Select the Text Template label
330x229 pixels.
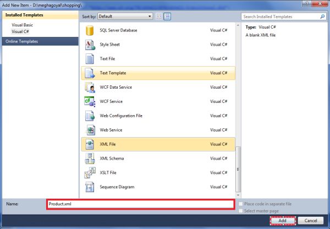point(113,73)
